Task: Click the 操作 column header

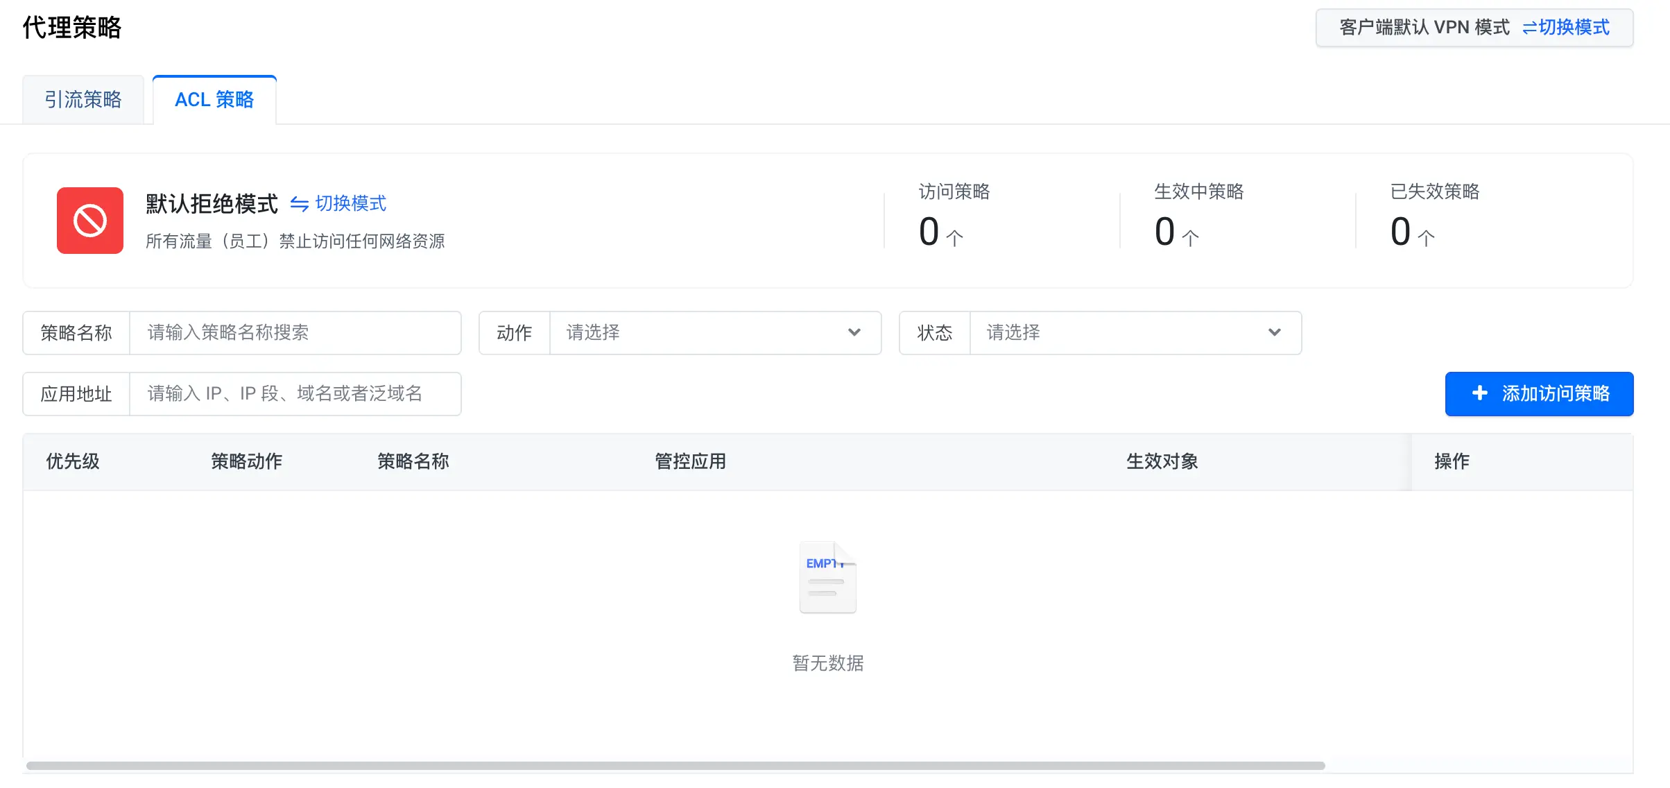Action: pyautogui.click(x=1452, y=461)
